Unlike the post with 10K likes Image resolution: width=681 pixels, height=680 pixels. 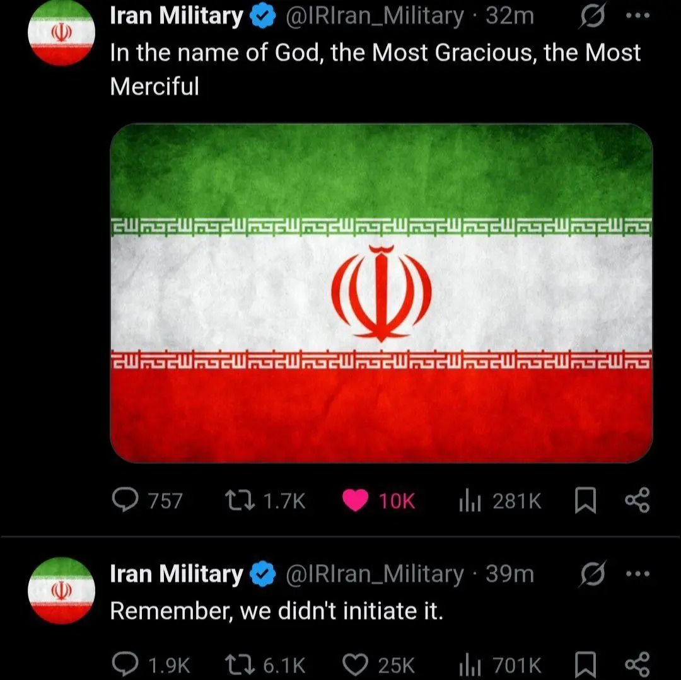pyautogui.click(x=355, y=500)
